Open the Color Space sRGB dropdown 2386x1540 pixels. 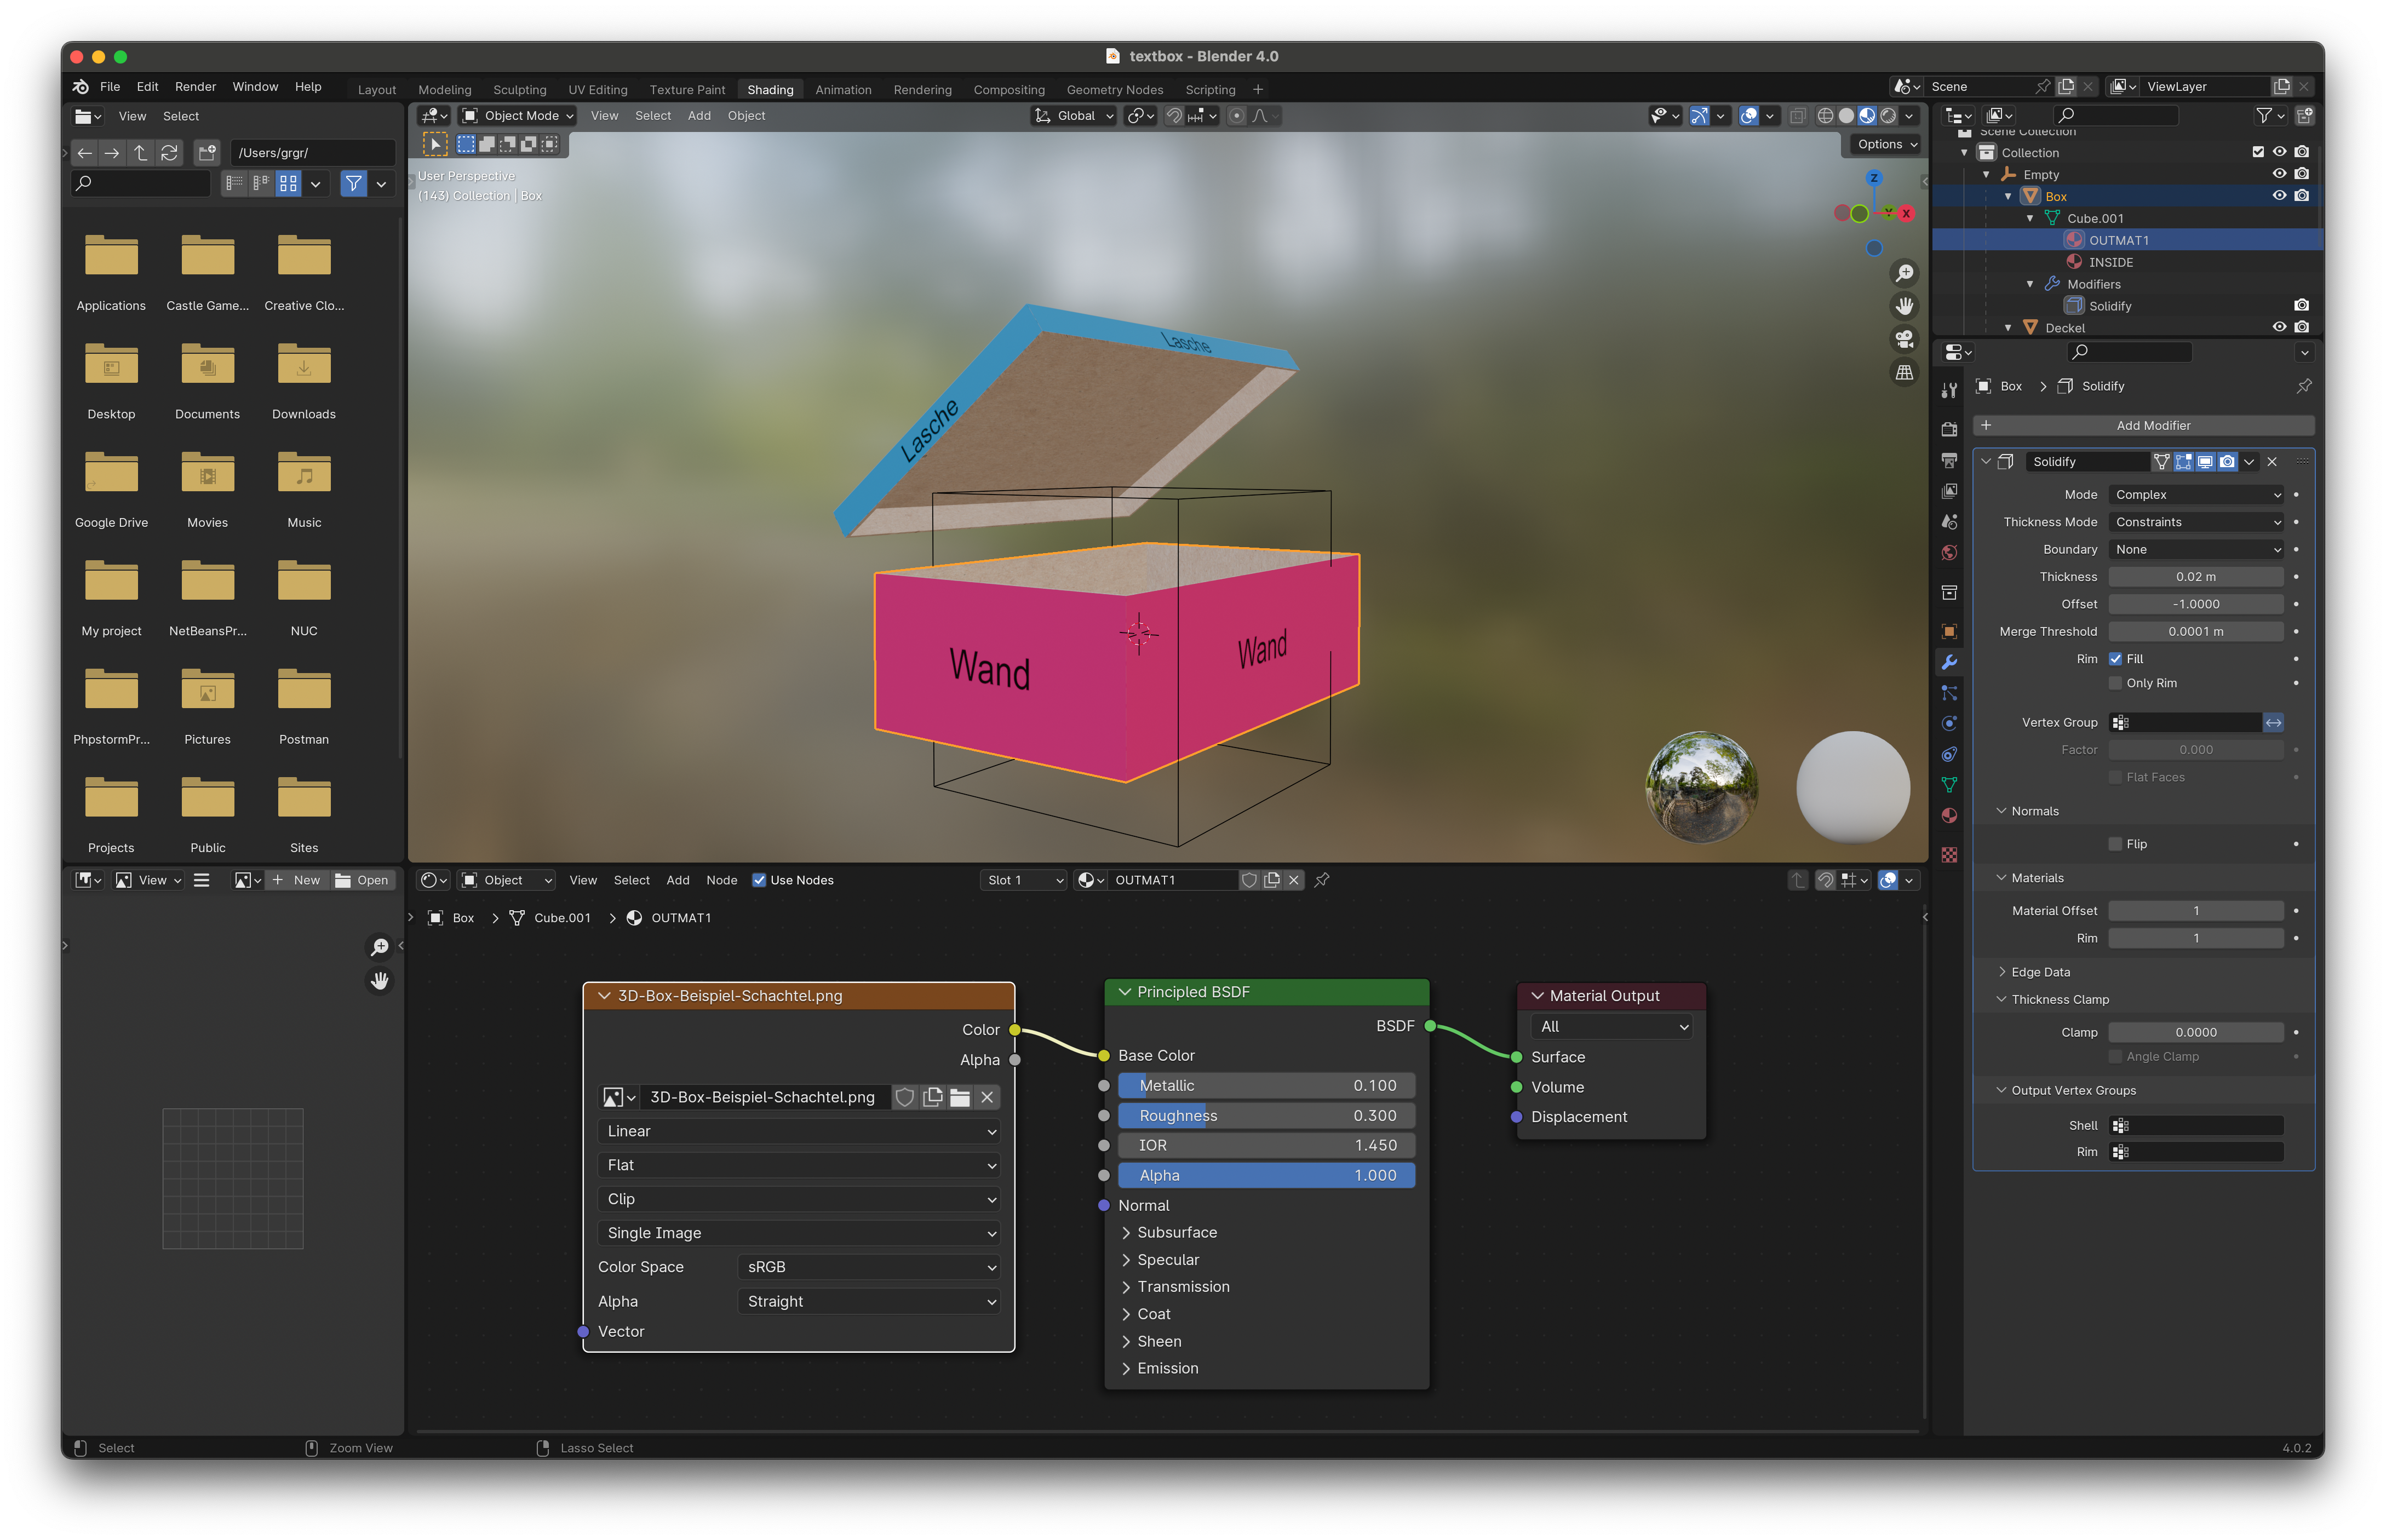pyautogui.click(x=868, y=1267)
